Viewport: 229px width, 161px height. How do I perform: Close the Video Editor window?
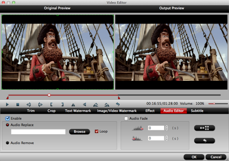pos(3,2)
